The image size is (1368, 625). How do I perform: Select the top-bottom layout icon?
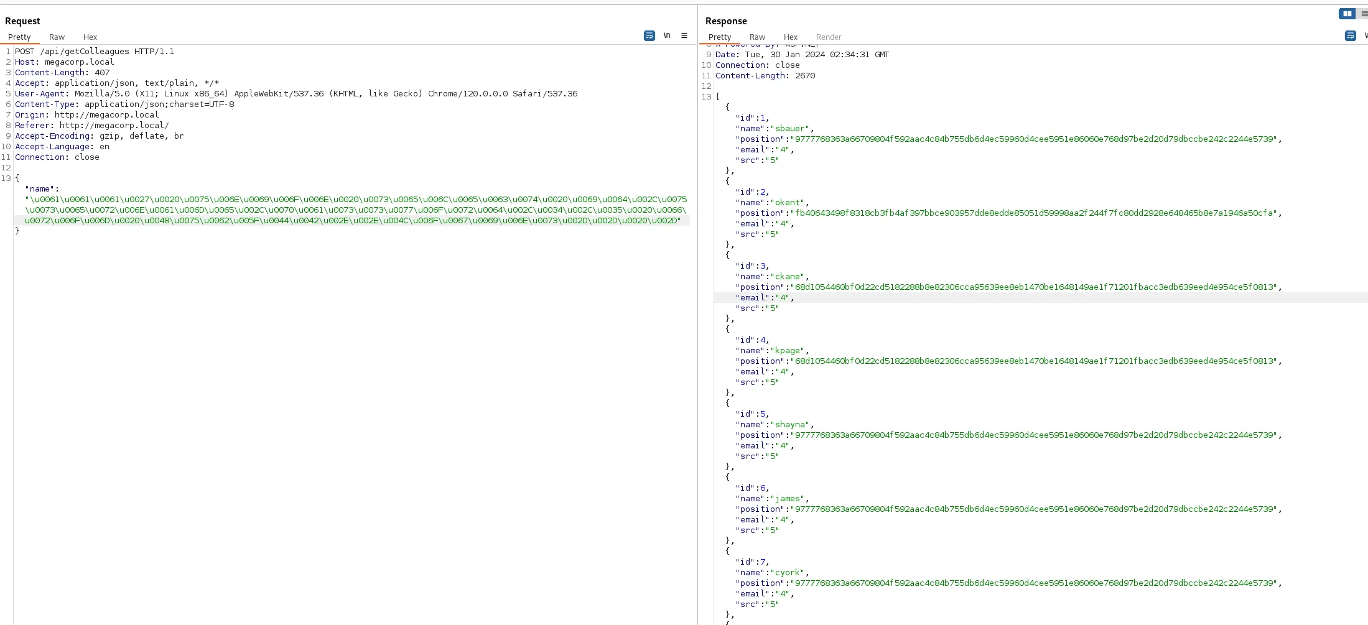click(x=1363, y=14)
